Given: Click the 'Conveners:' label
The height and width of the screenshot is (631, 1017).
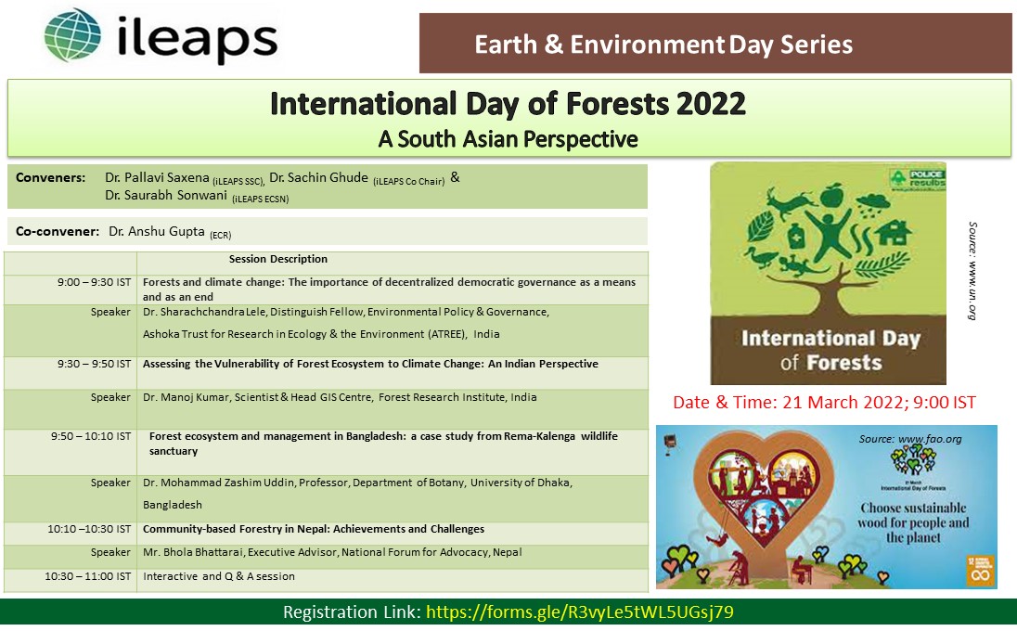Looking at the screenshot, I should coord(51,177).
